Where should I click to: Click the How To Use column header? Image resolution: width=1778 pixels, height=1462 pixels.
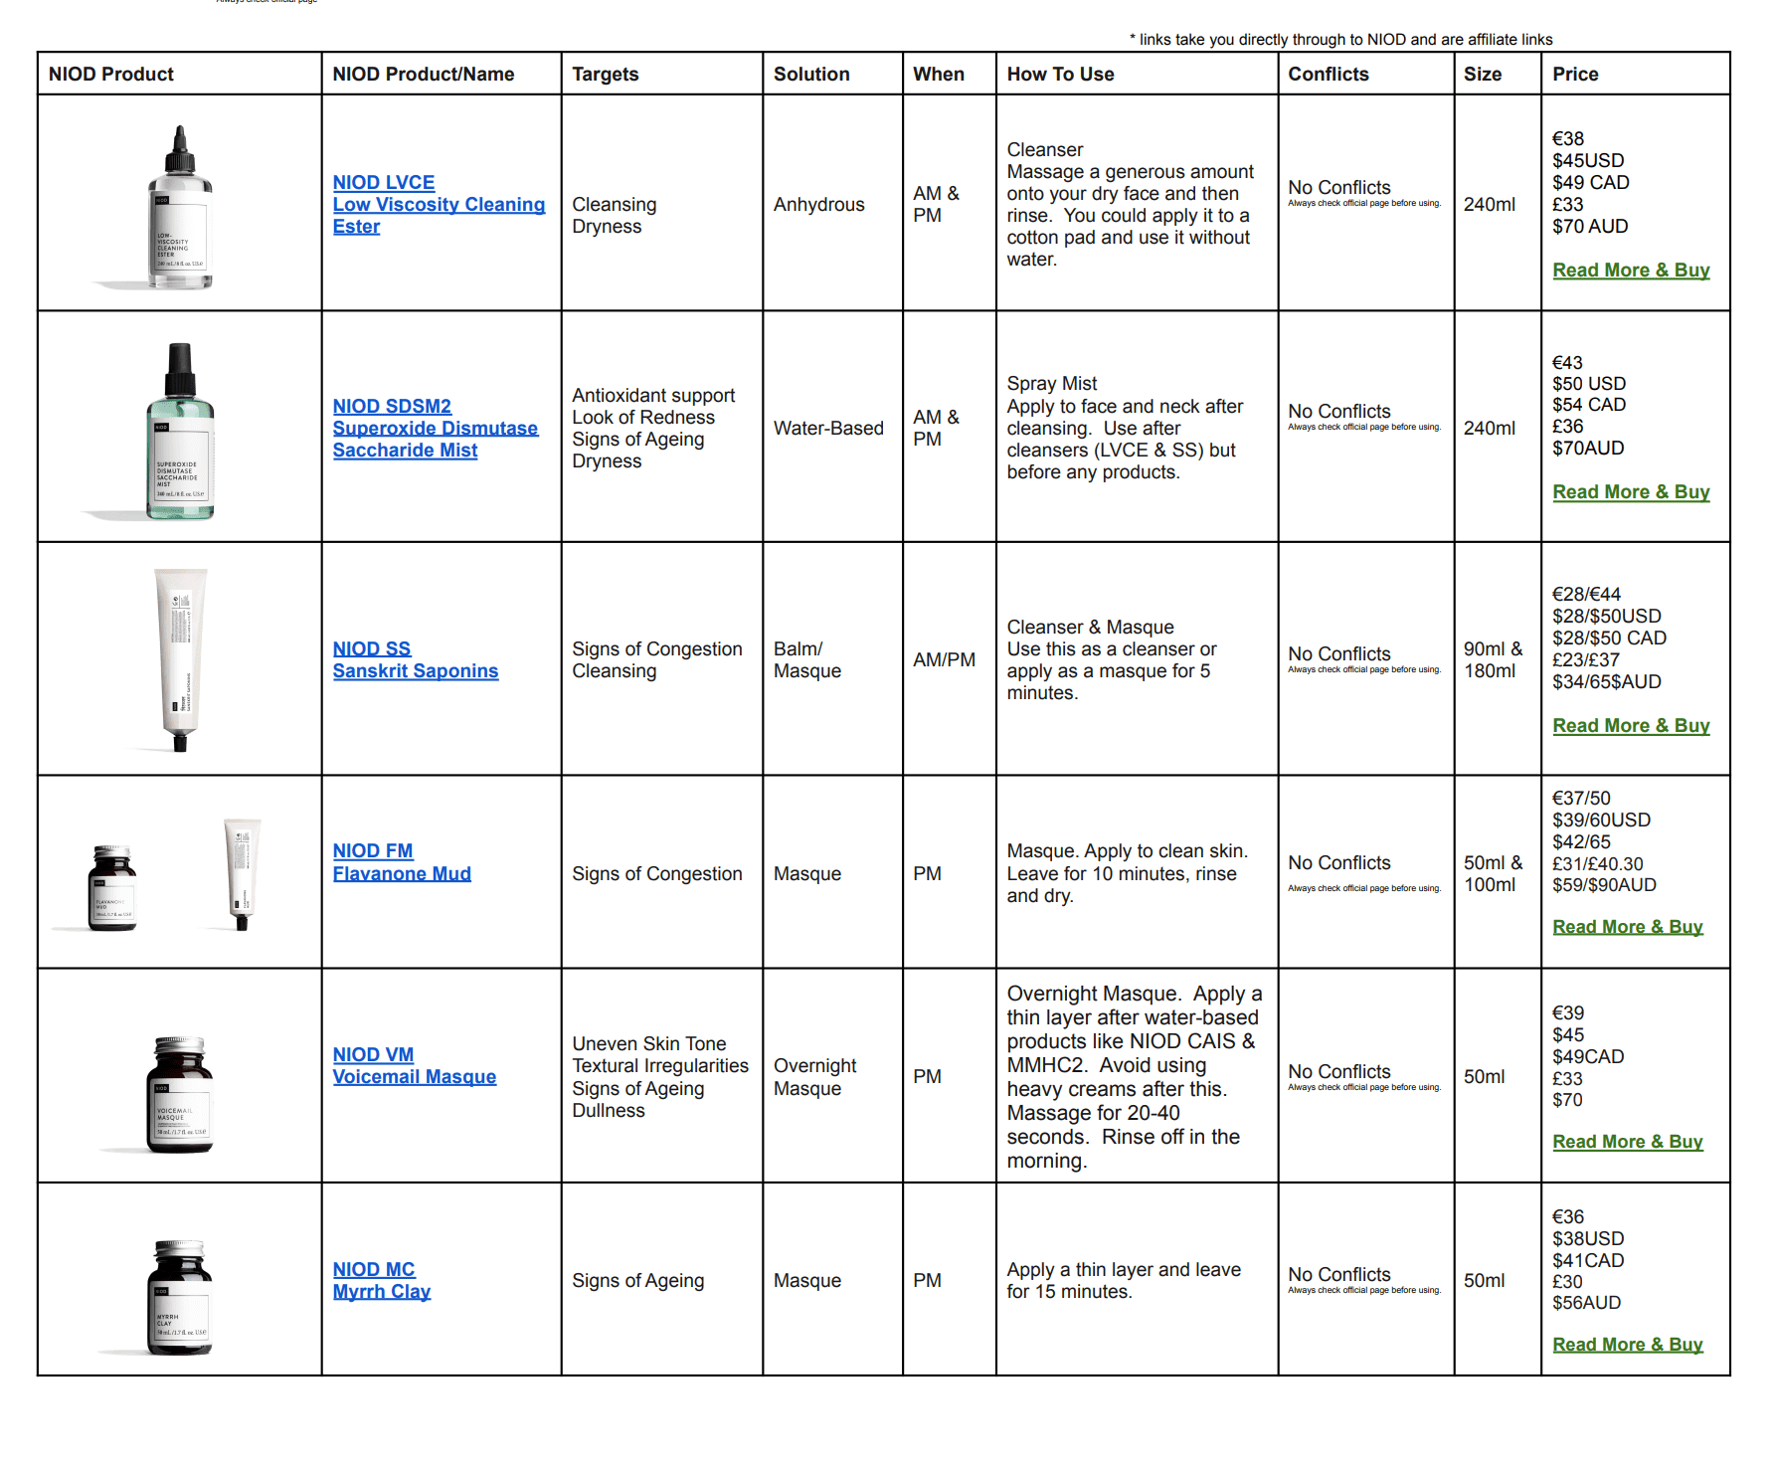[1060, 75]
